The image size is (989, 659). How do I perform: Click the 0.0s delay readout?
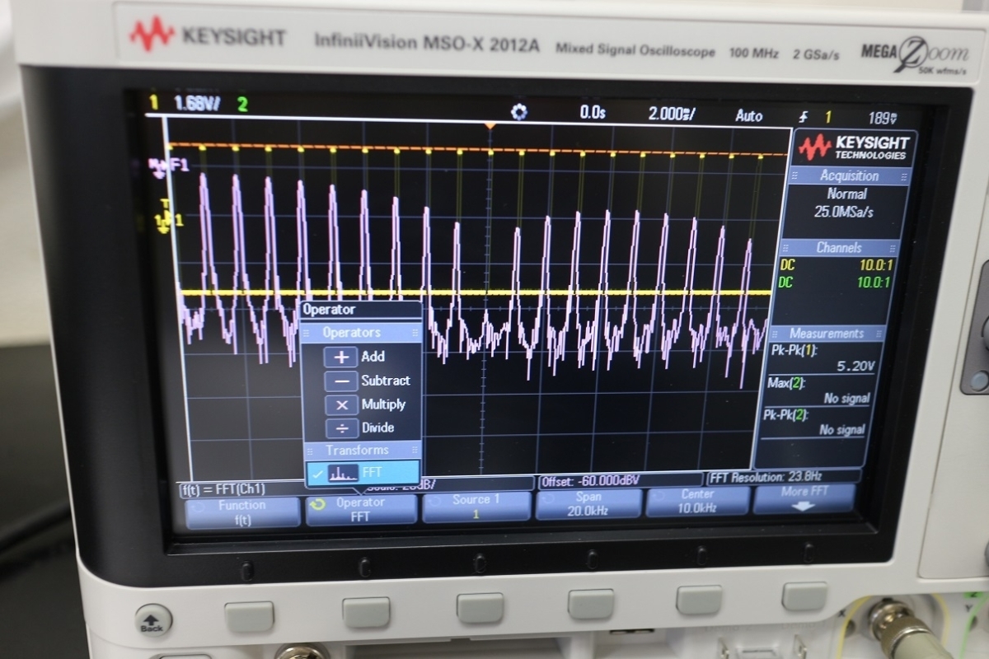point(592,113)
